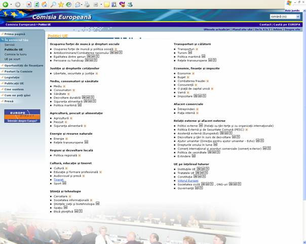Select Politicile UE in the left submenu
The width and height of the screenshot is (306, 244).
[x=14, y=50]
